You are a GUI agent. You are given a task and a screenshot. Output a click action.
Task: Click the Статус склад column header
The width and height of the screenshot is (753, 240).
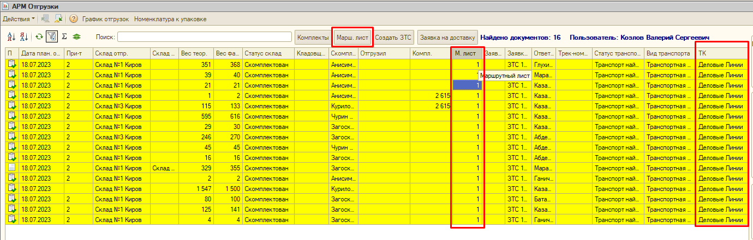click(268, 54)
